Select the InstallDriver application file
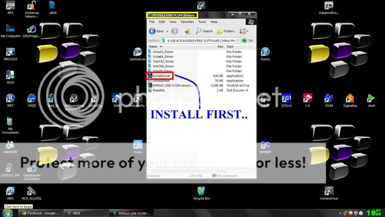 point(159,76)
